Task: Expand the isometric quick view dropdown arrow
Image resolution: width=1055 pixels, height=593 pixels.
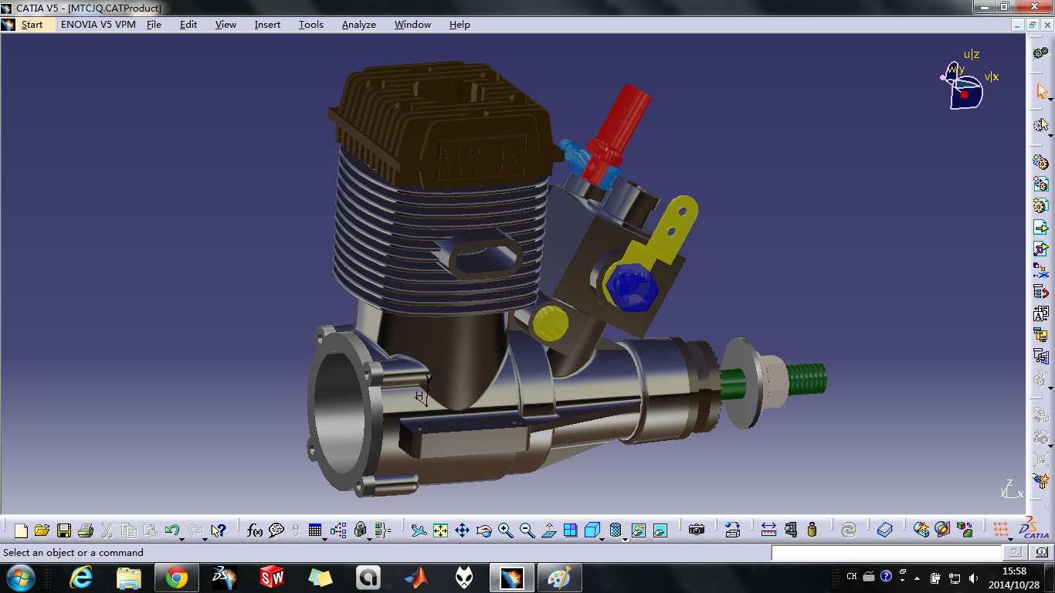Action: pos(602,538)
